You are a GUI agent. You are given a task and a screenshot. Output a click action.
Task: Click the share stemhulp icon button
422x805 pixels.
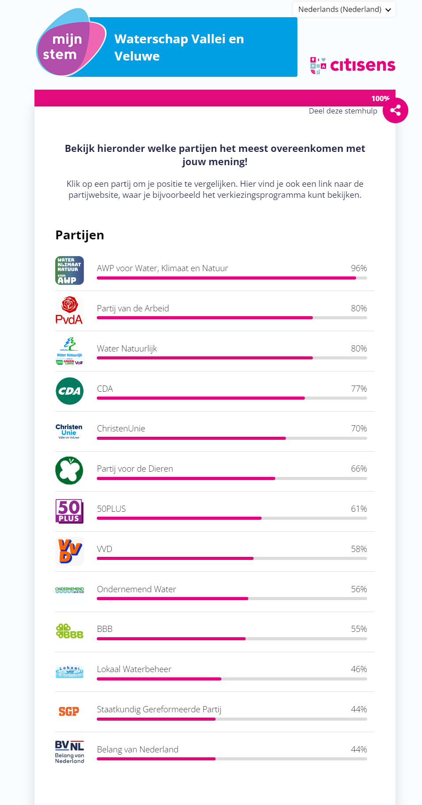click(x=395, y=110)
